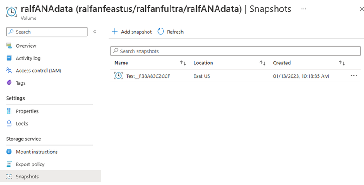
Task: Sort snapshots by Created column arrows
Action: pos(342,63)
